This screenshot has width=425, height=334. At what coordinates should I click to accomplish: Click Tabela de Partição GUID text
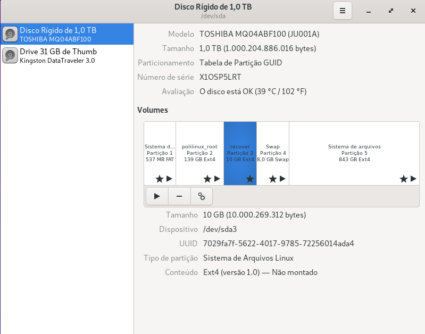[240, 63]
